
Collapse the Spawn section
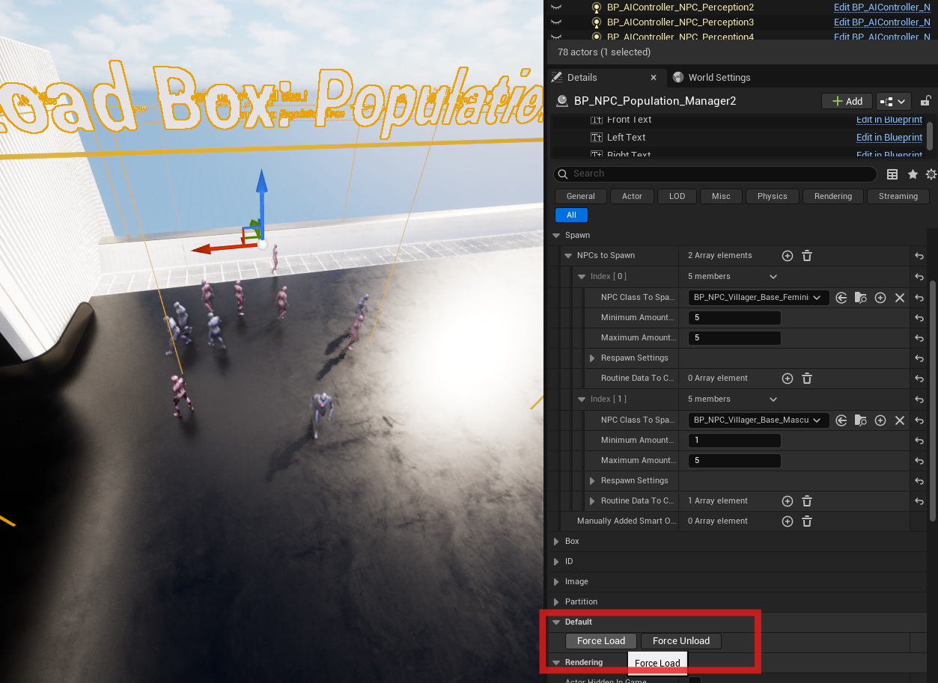556,236
